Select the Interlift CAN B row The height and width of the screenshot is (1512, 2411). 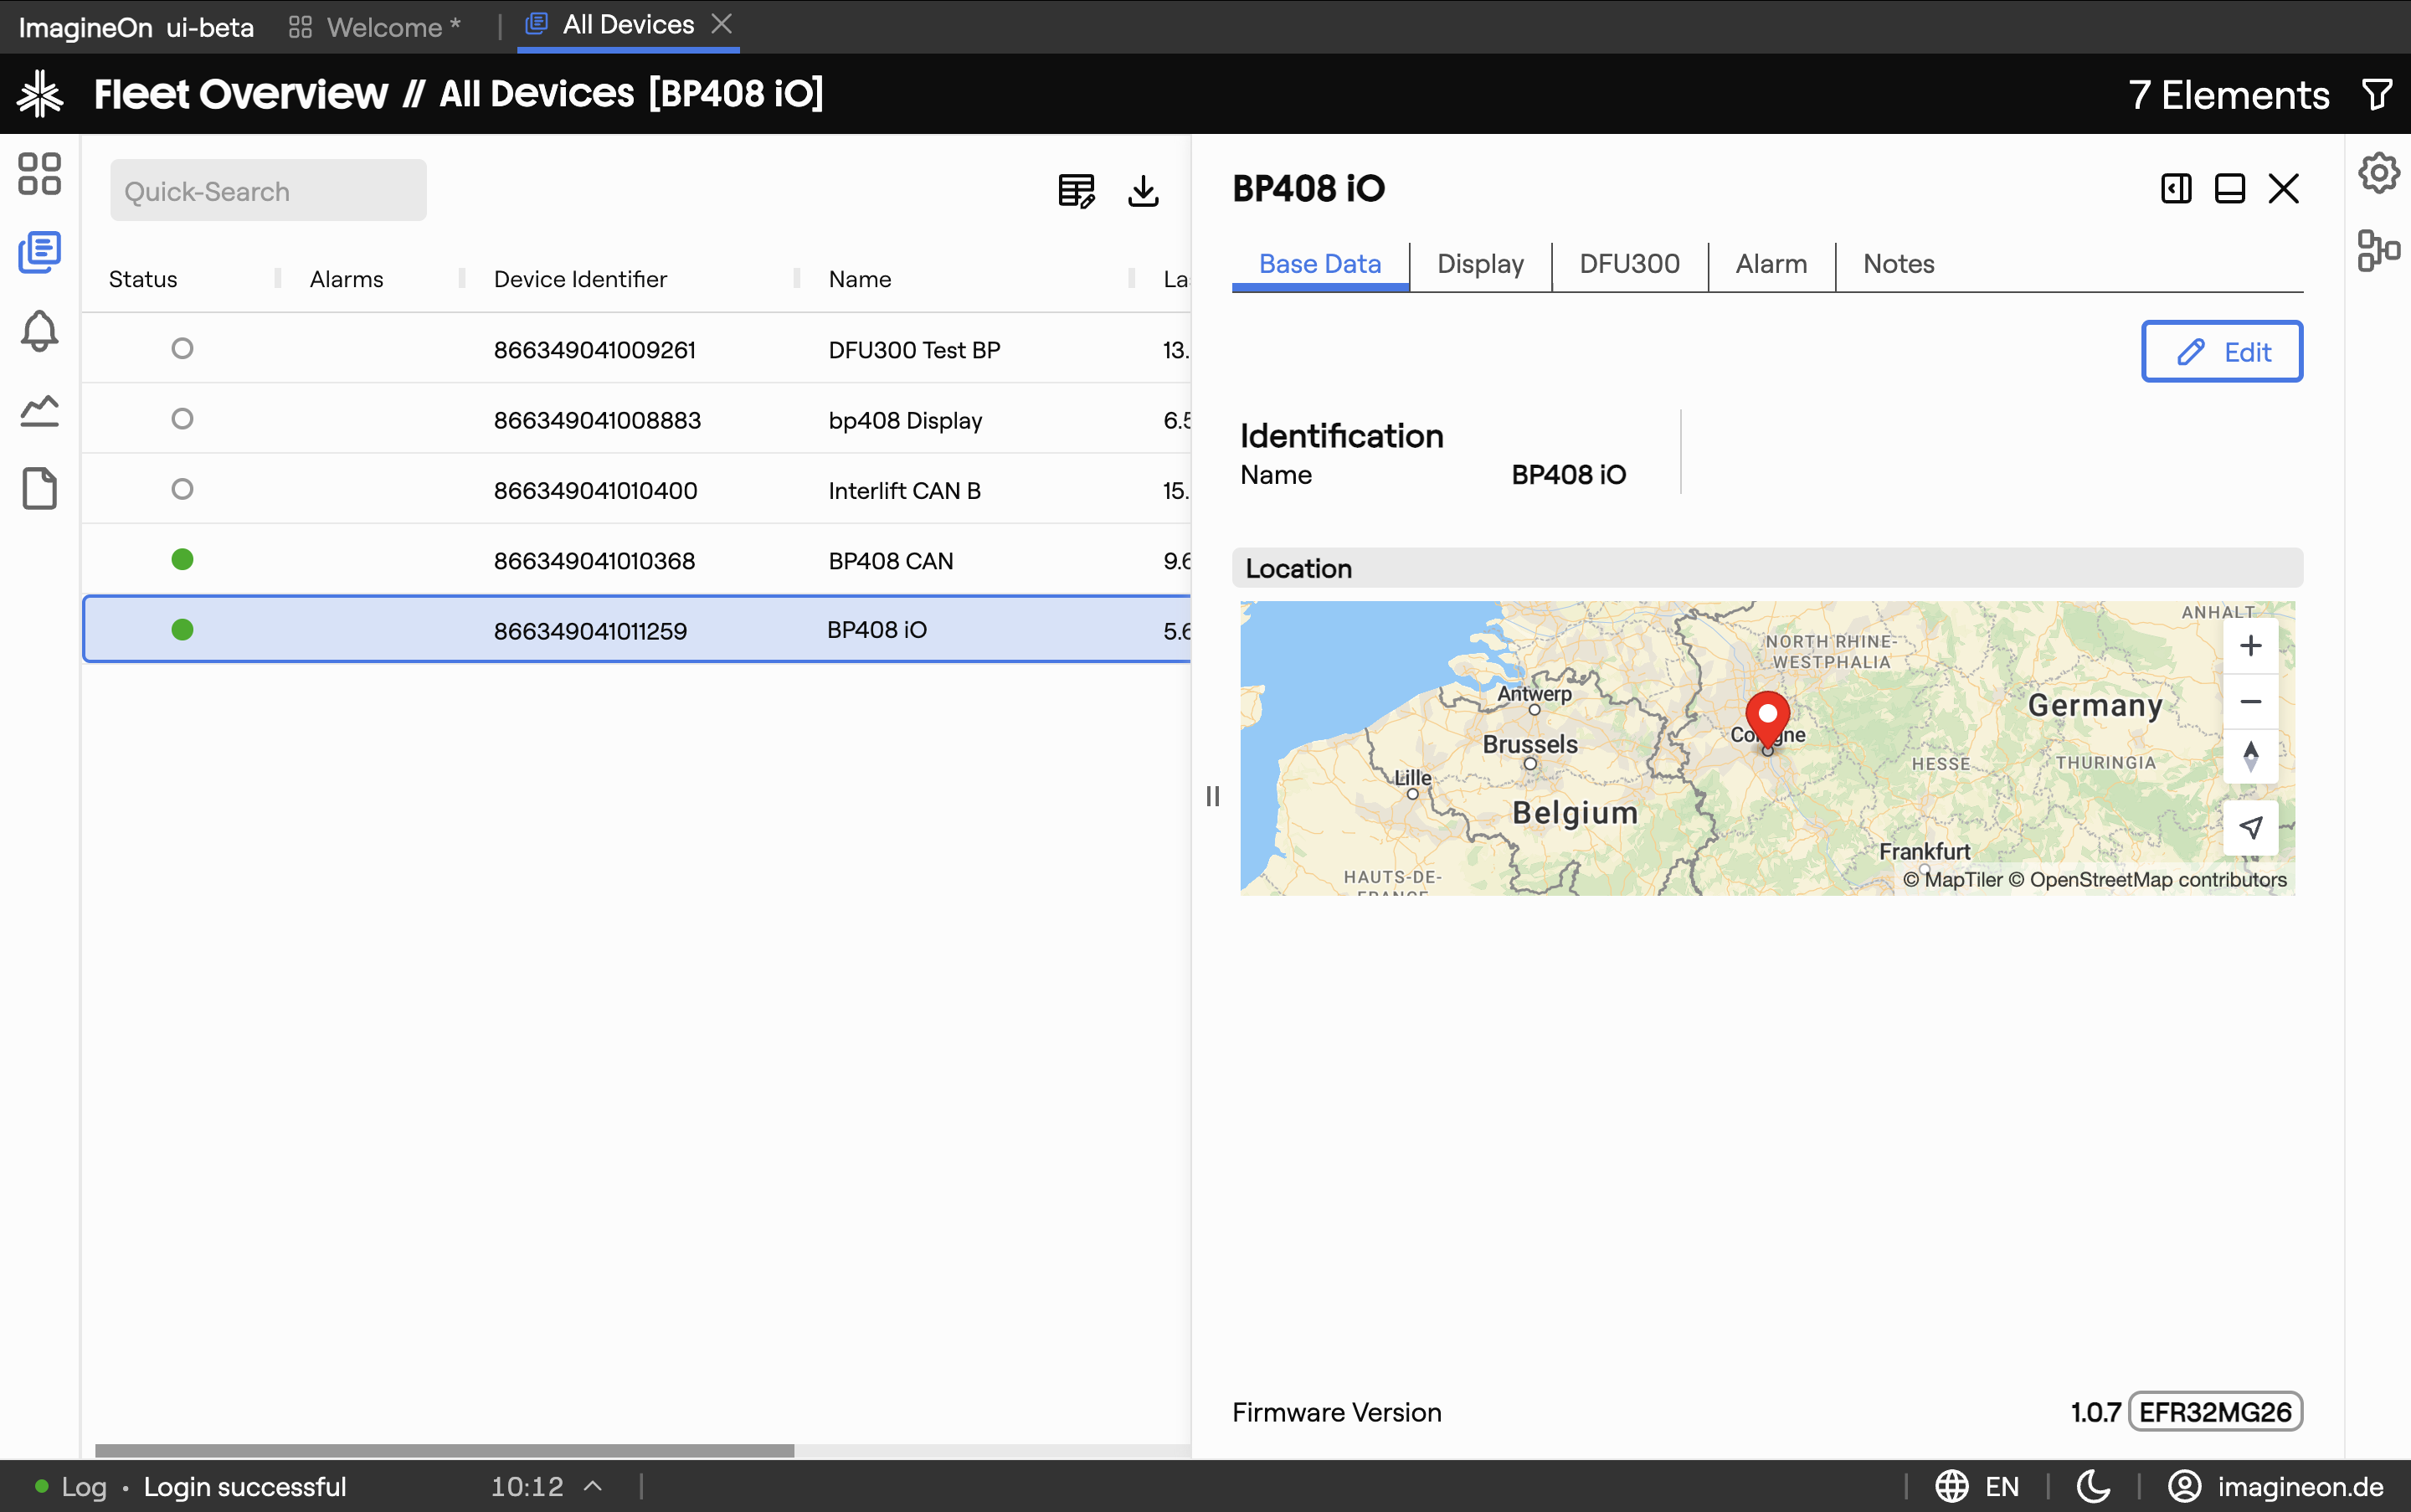(x=636, y=490)
